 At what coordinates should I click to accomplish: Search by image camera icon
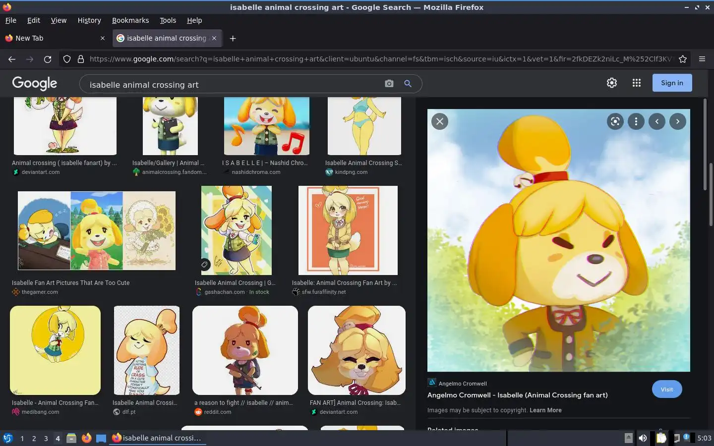389,84
